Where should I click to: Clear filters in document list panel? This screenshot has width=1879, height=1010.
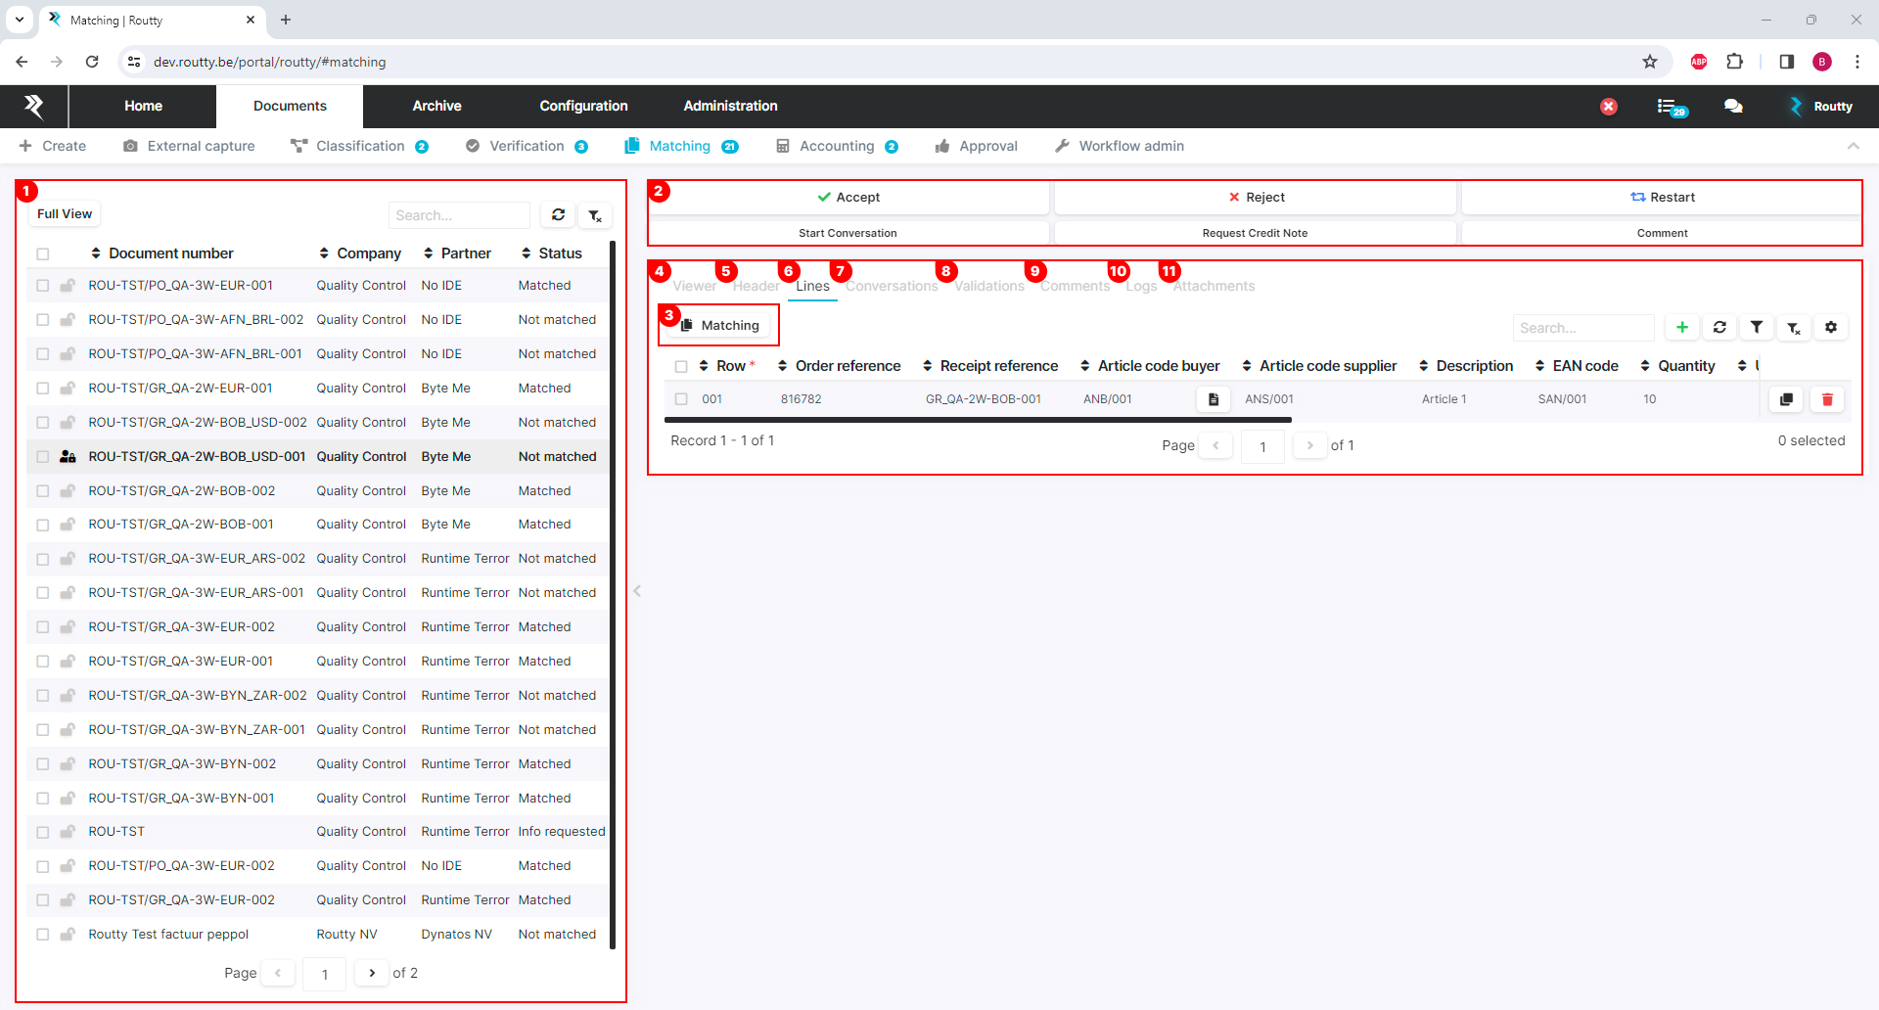595,215
